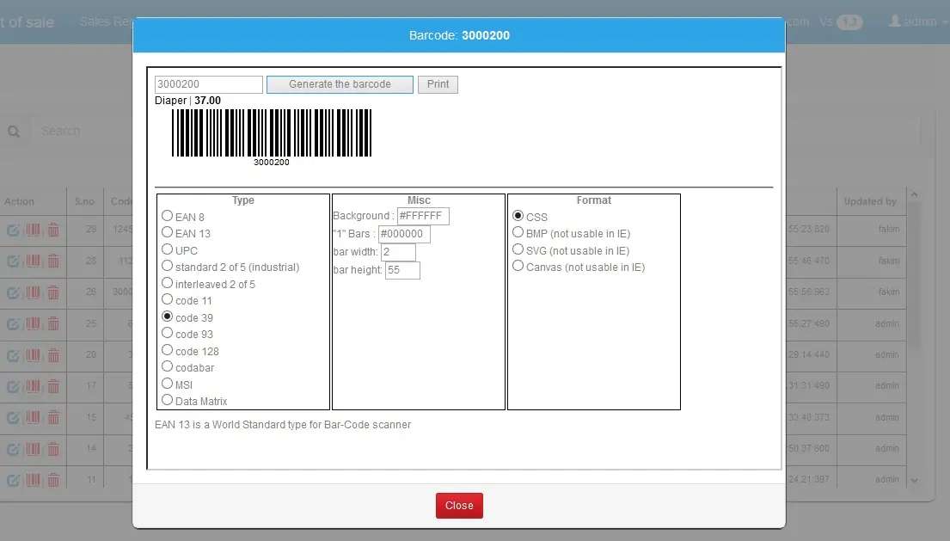Click edit icon in row 28
This screenshot has width=950, height=541.
tap(13, 261)
